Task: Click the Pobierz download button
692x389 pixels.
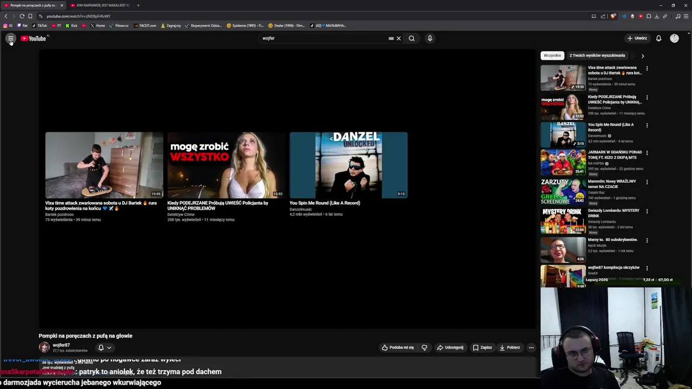Action: 510,347
